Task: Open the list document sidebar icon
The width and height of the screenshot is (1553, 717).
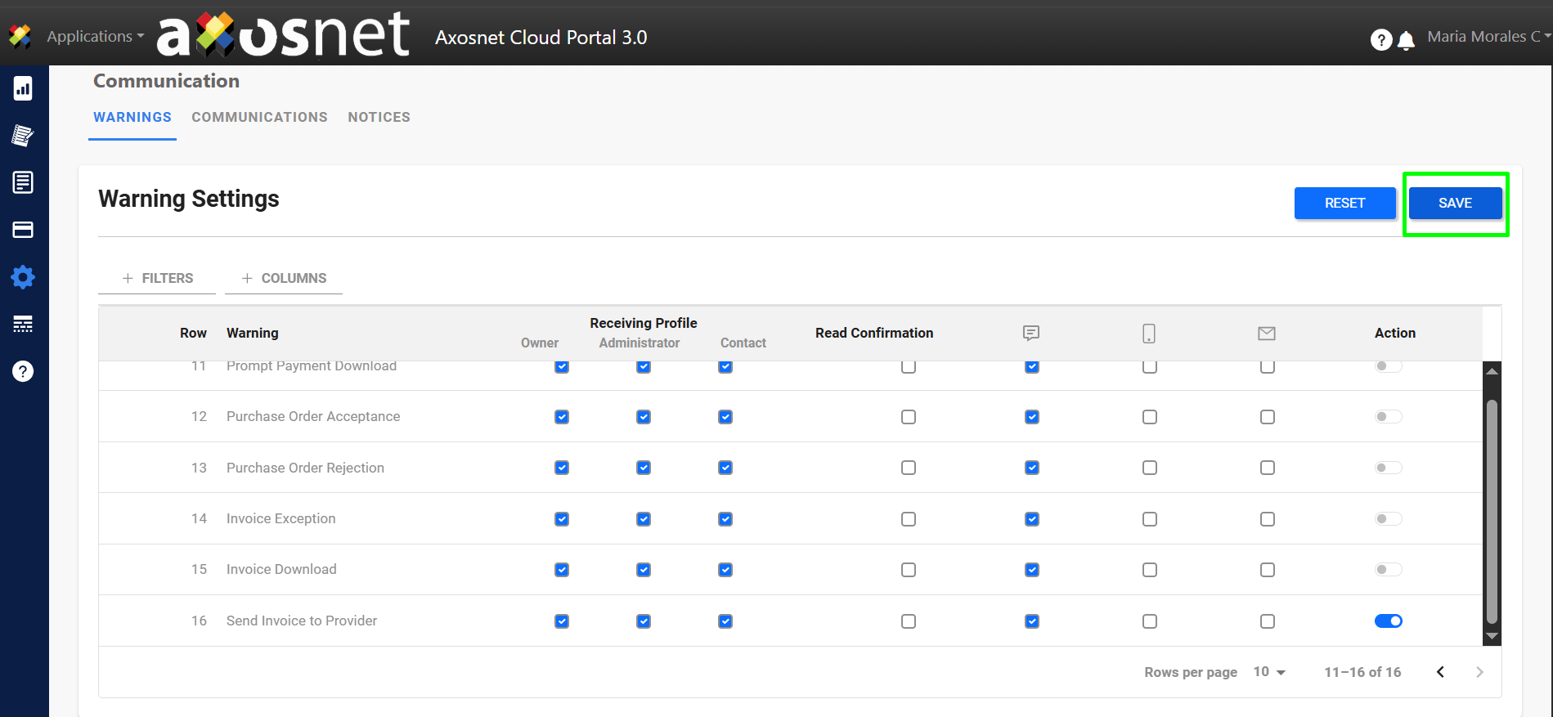Action: point(23,182)
